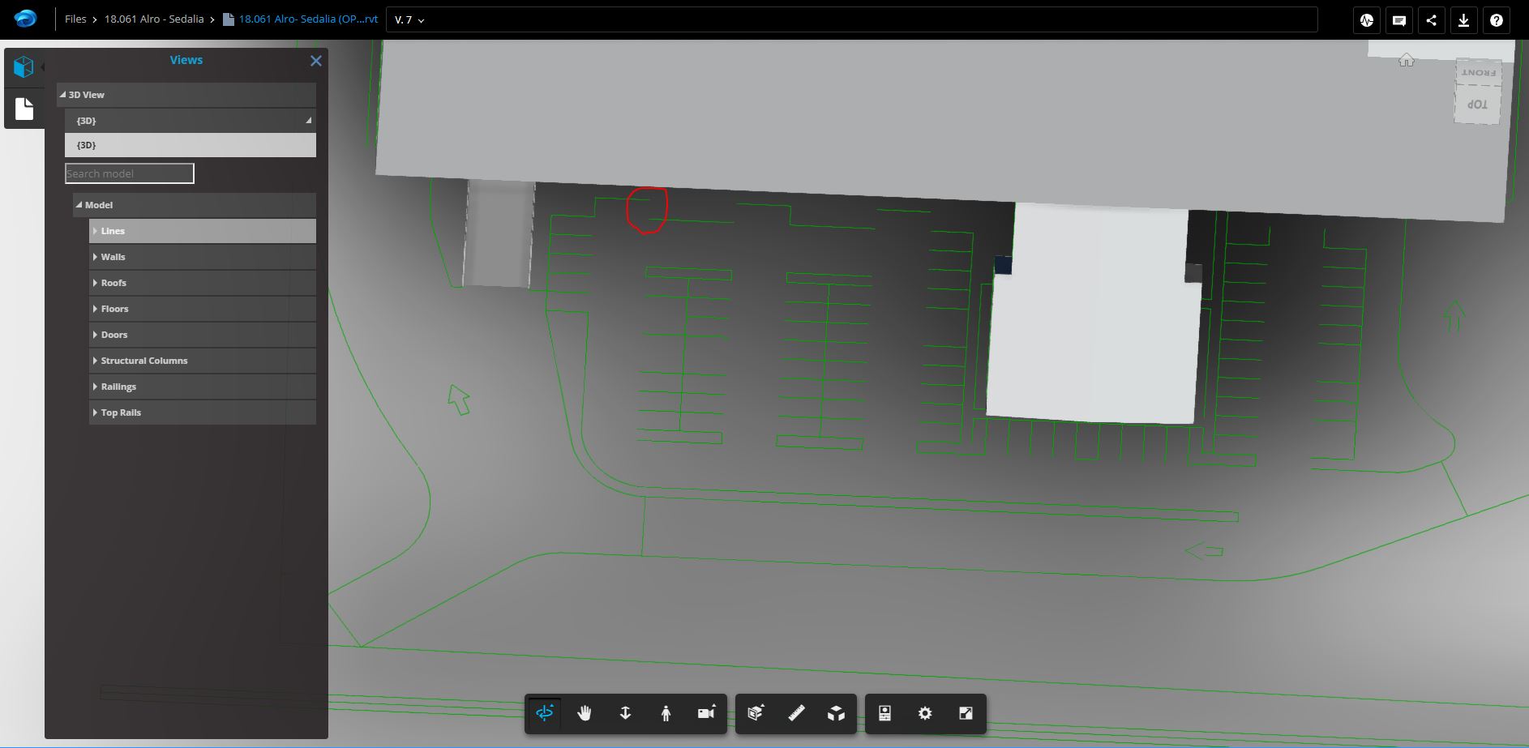Activate the Pan tool
The width and height of the screenshot is (1529, 748).
tap(585, 714)
